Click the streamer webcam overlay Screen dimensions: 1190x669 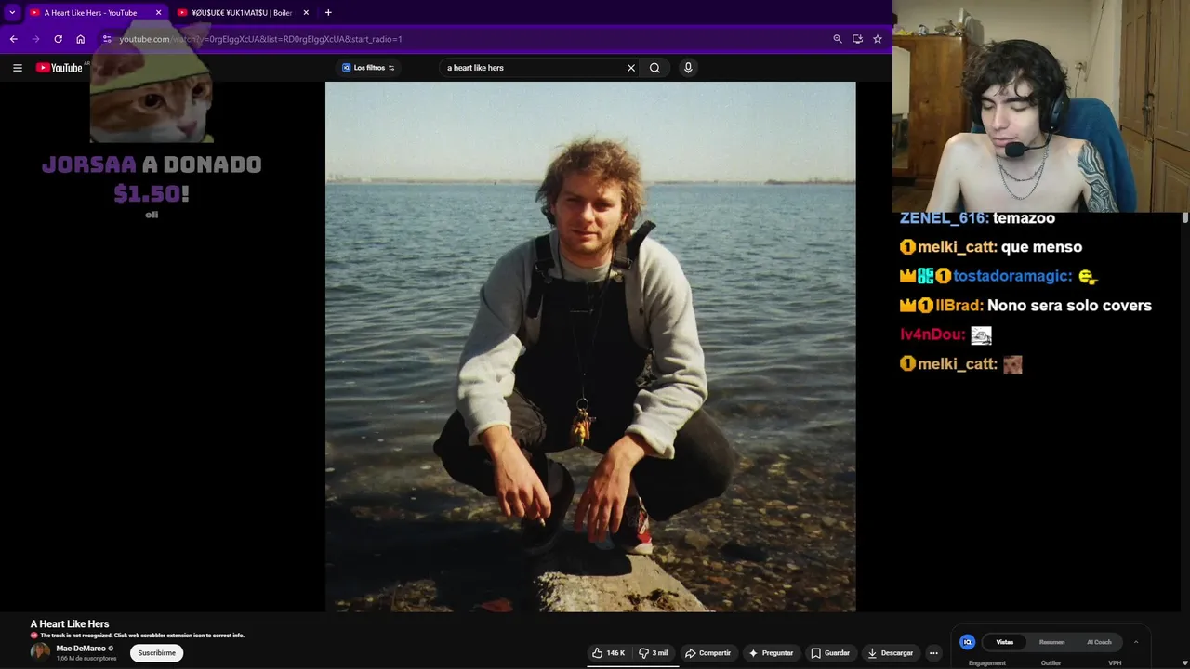pos(1041,106)
